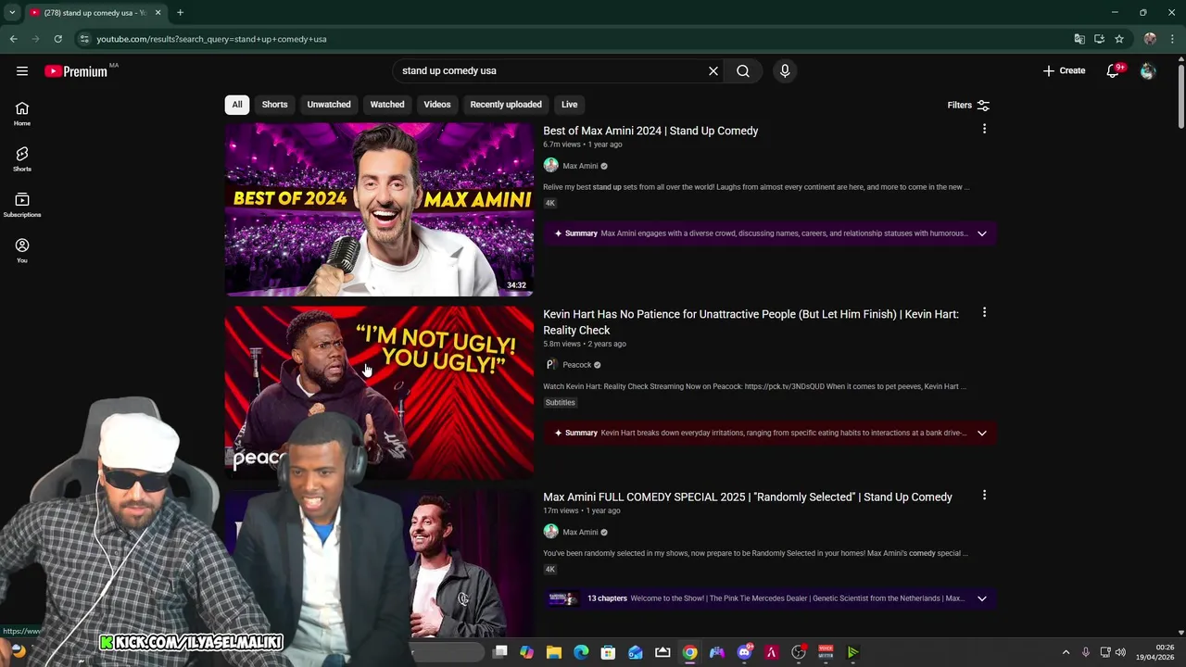The width and height of the screenshot is (1186, 667).
Task: Open Chrome profile avatar in toolbar
Action: (1150, 39)
